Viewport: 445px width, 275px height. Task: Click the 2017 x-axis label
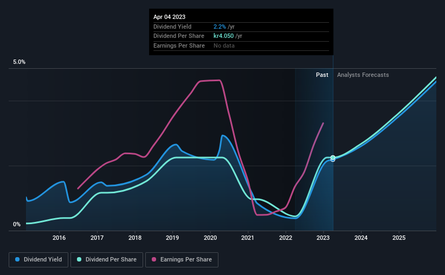pyautogui.click(x=97, y=238)
